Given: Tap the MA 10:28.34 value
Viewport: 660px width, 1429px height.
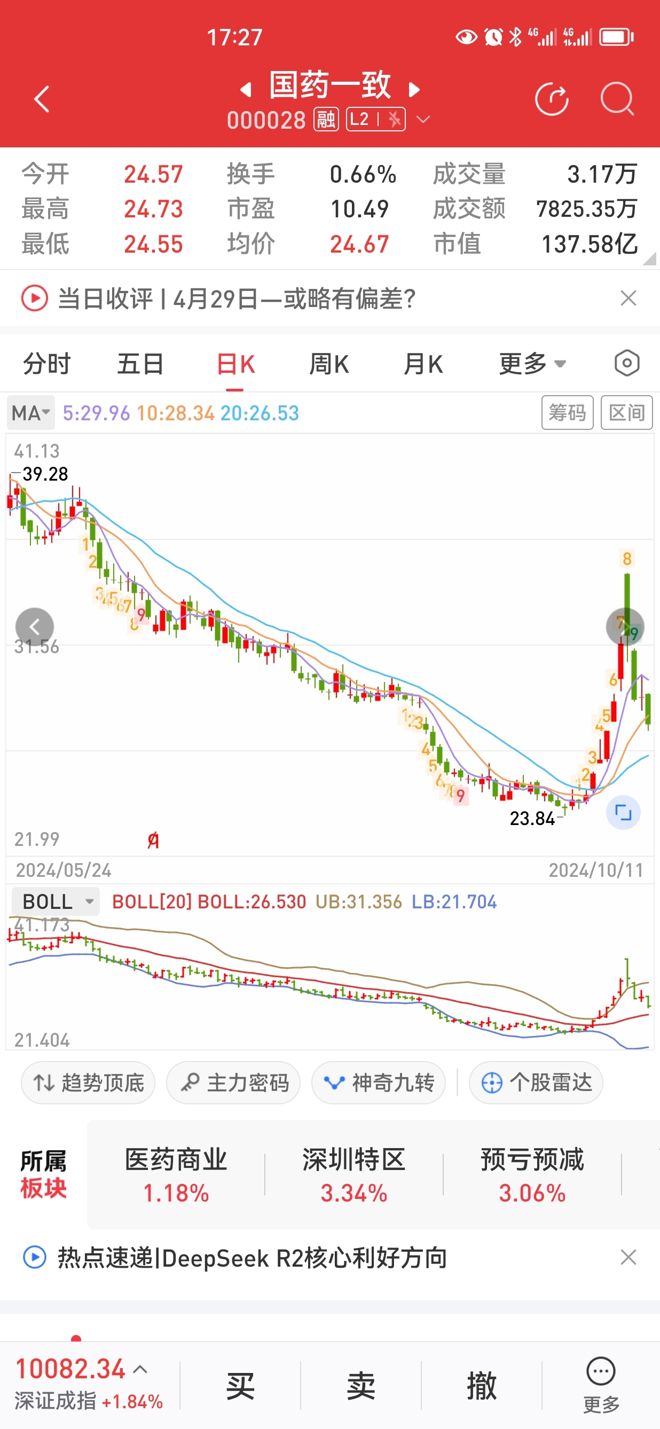Looking at the screenshot, I should pyautogui.click(x=175, y=413).
